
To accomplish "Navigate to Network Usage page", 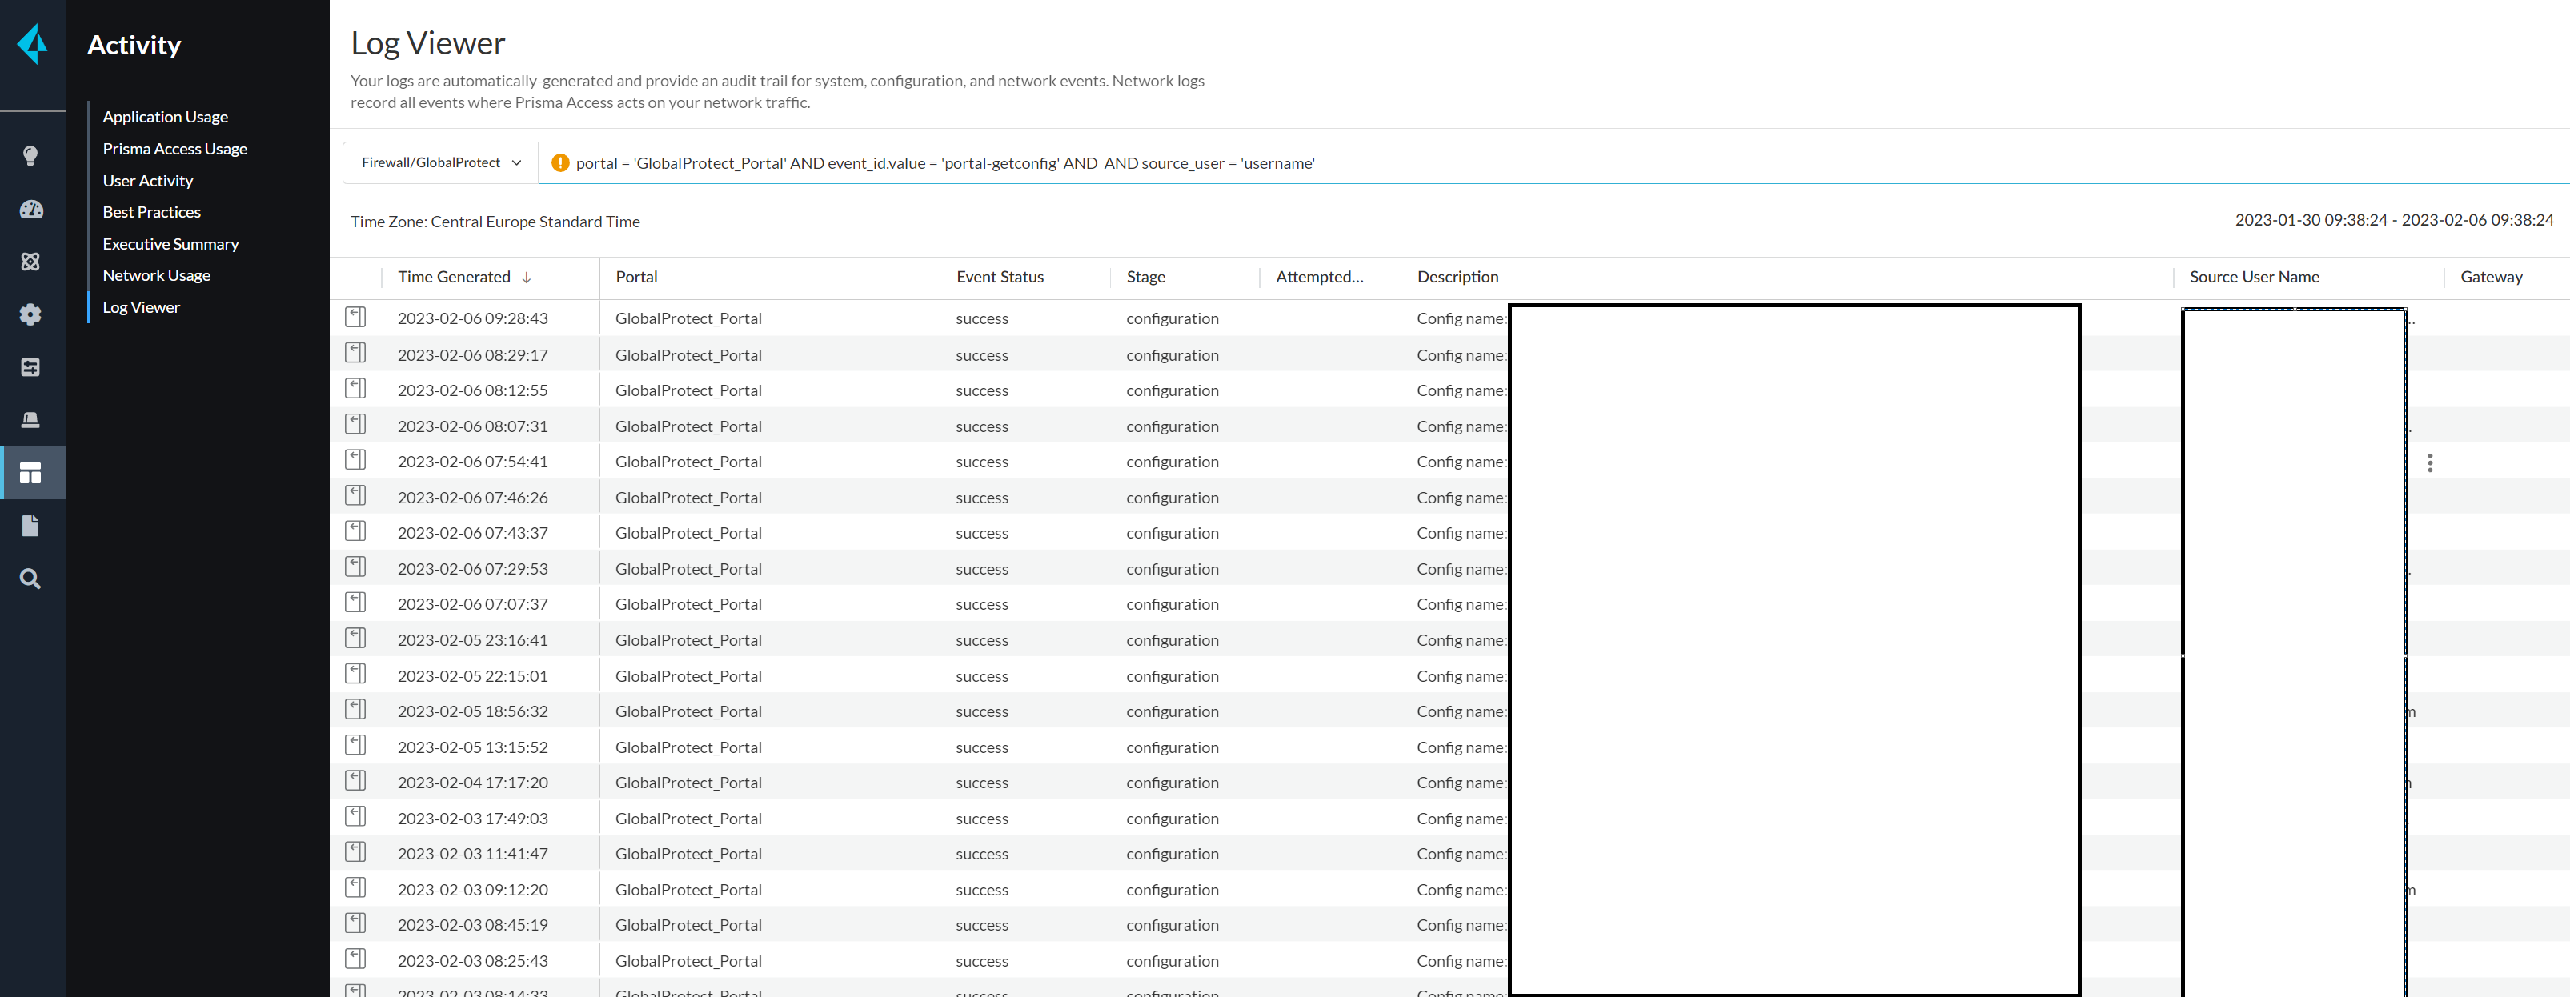I will click(157, 275).
